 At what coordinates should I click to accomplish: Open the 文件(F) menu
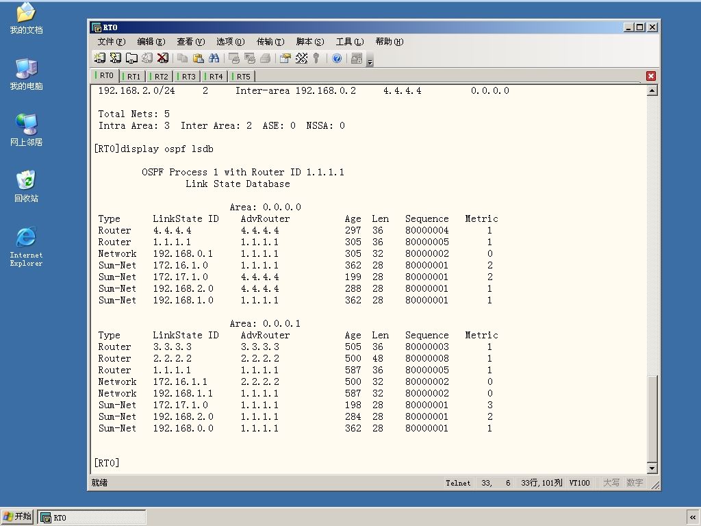pyautogui.click(x=112, y=42)
